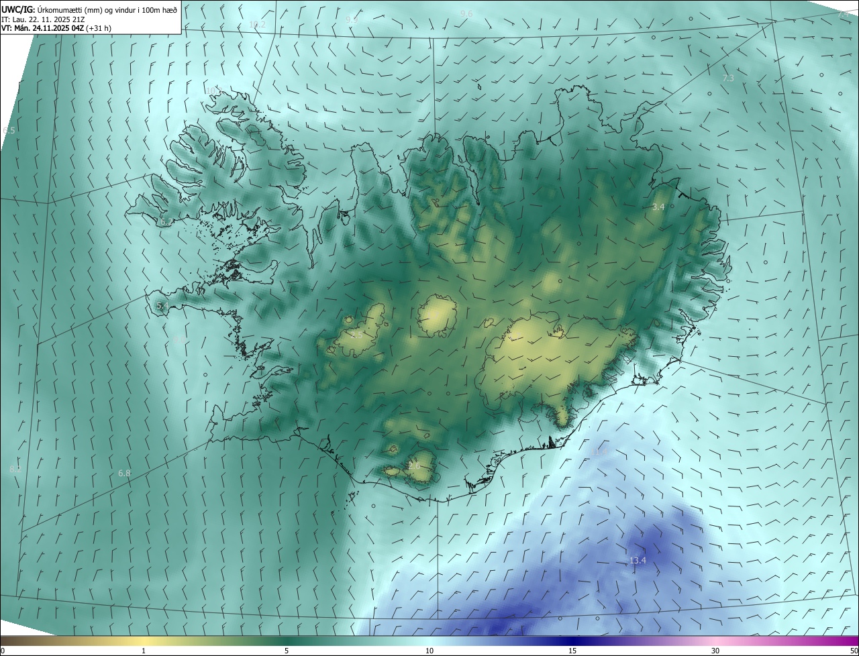Click the "8.2" value label at the left edge
The width and height of the screenshot is (859, 656).
tap(15, 469)
